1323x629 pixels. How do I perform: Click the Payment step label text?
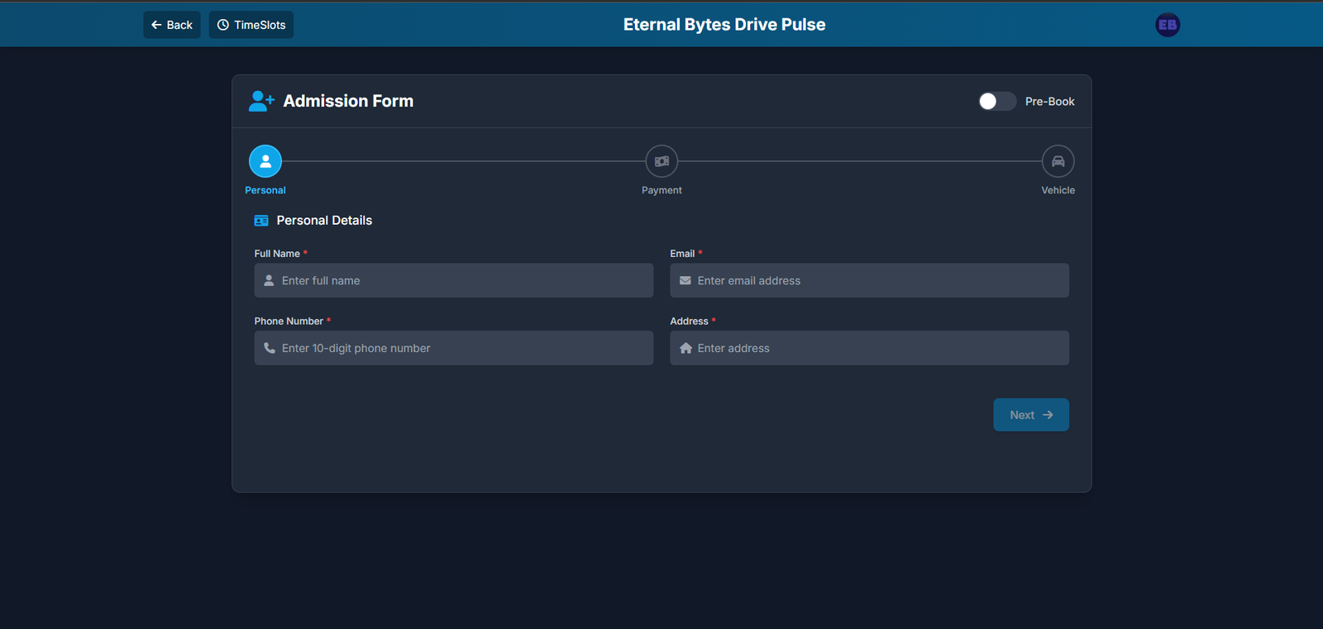pyautogui.click(x=661, y=190)
